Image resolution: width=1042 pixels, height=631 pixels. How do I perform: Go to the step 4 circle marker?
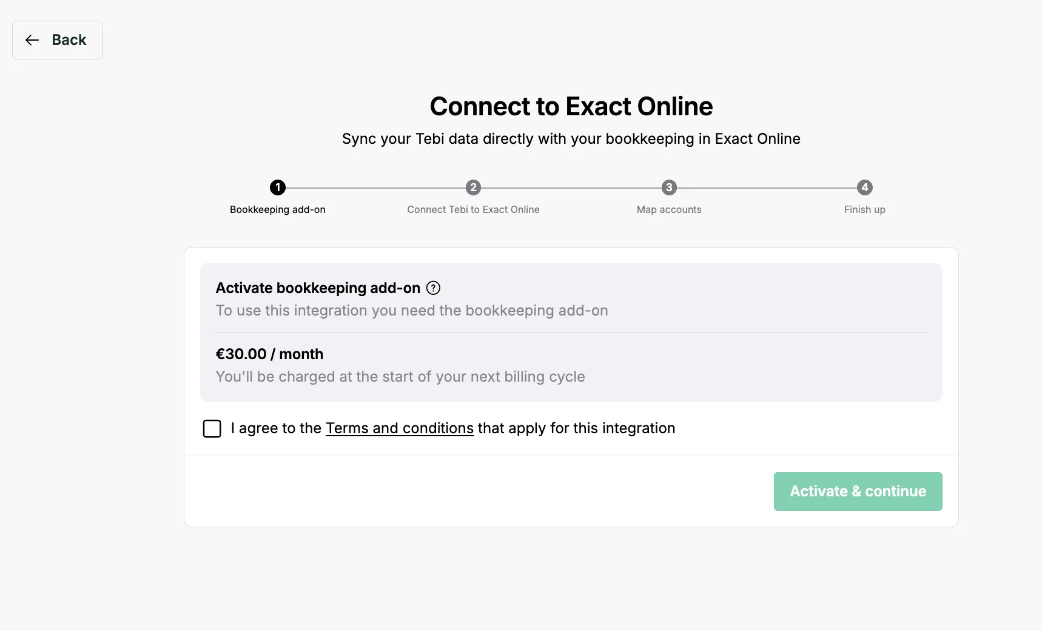(x=864, y=187)
